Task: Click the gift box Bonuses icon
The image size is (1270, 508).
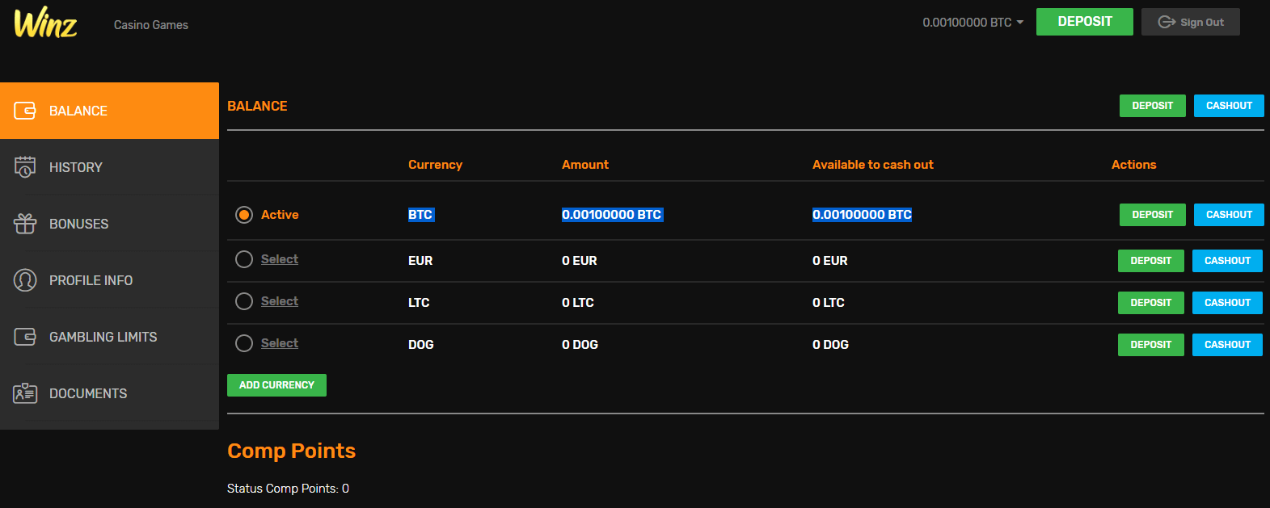Action: coord(25,224)
